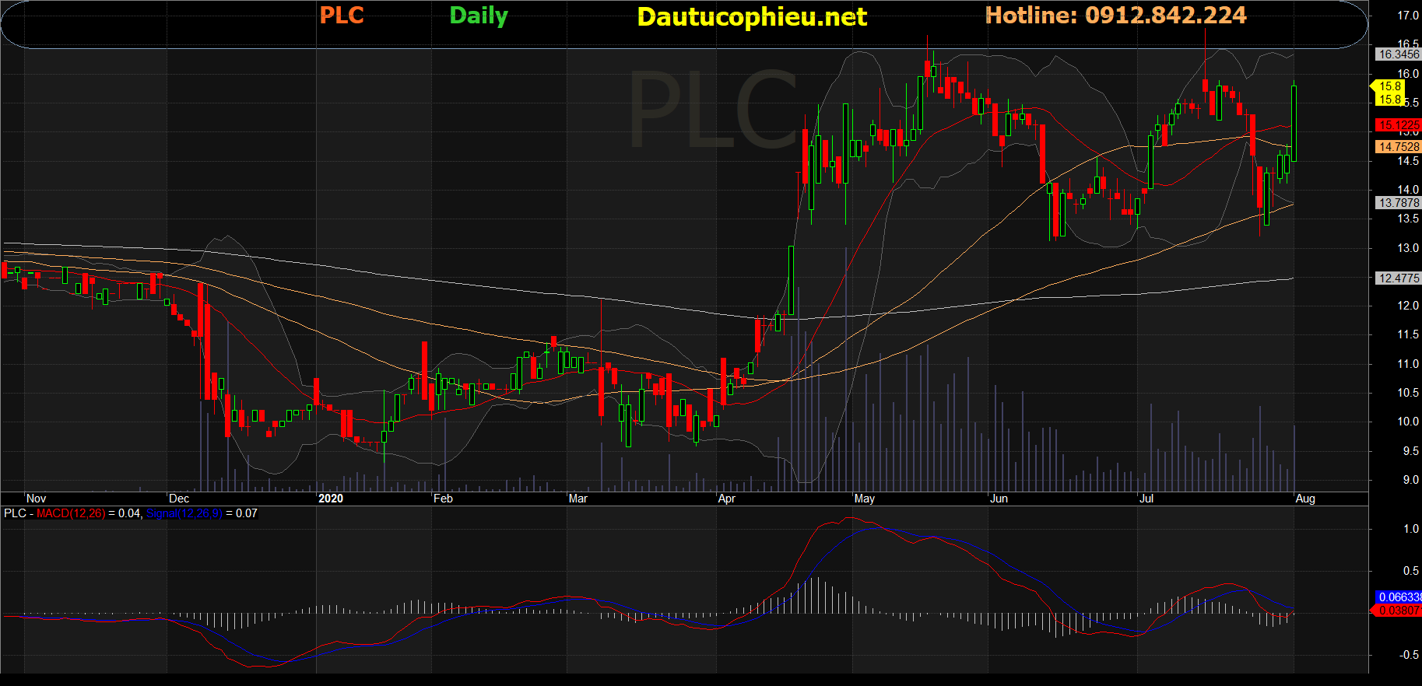The height and width of the screenshot is (686, 1422).
Task: Click the 10.5 price axis value
Action: click(1408, 393)
